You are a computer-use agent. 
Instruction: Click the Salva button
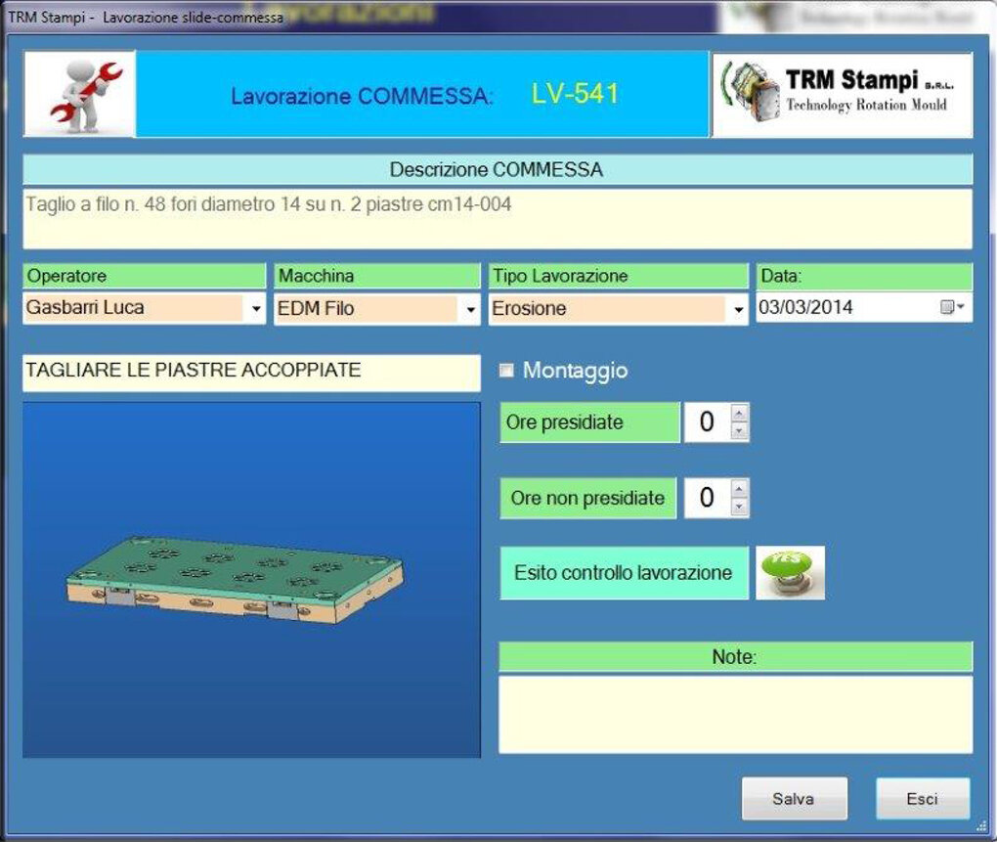(x=794, y=799)
